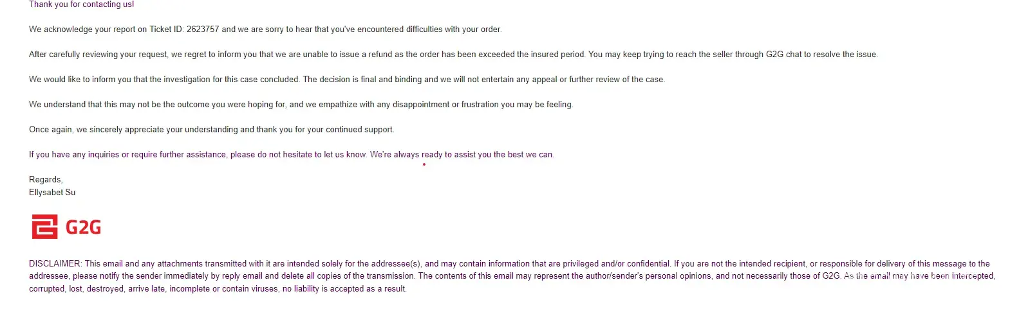
Task: Click the small red dot below the inquiries line
Action: (424, 164)
